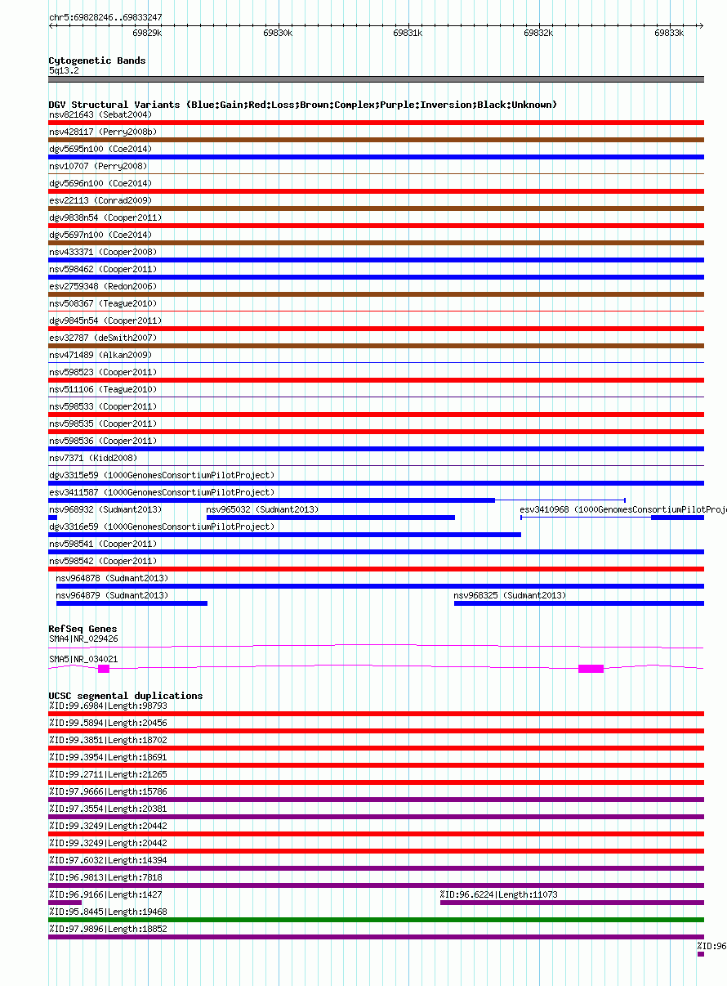Image resolution: width=727 pixels, height=986 pixels.
Task: Click the Cytogenetic Bands track title
Action: pos(97,61)
